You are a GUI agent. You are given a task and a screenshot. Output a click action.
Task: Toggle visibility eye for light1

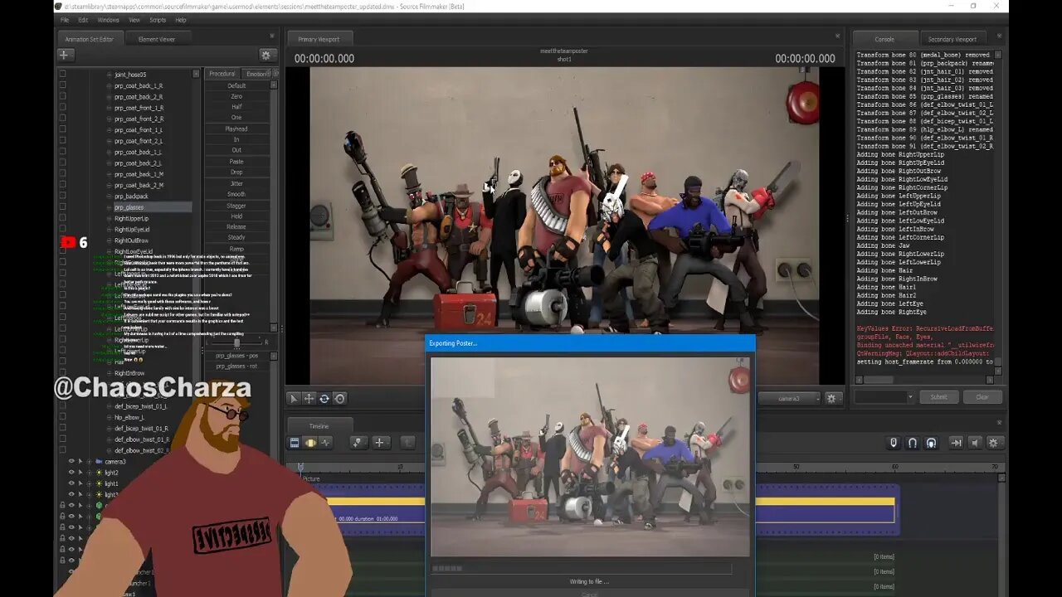coord(71,483)
